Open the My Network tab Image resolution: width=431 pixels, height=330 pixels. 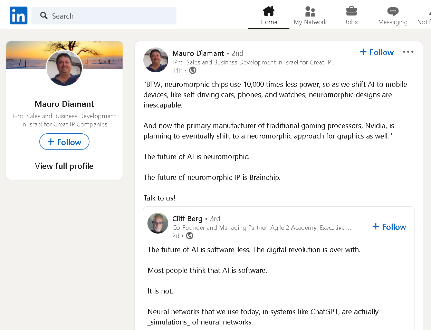point(310,16)
